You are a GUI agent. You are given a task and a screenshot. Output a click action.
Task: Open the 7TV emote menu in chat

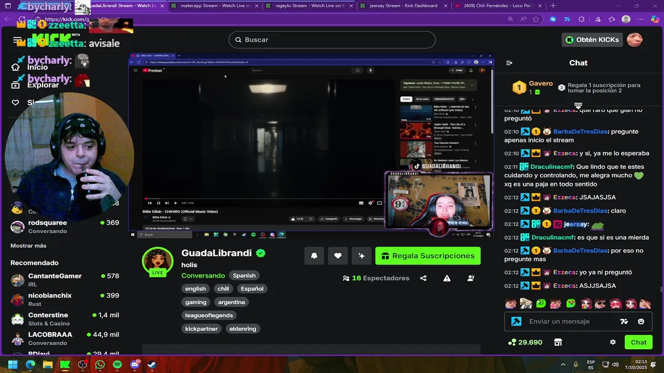pos(624,321)
